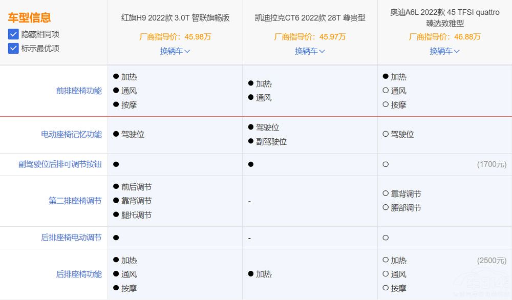Click the 凯迪拉克CT6 2022款 28T 尊贵型 header

309,18
